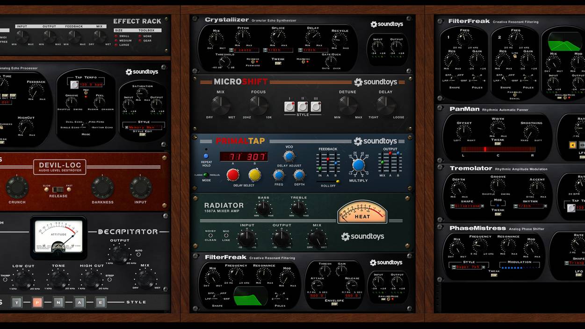Click Crystallizer Gate/Duck knob
This screenshot has height=329, width=585.
pyautogui.click(x=331, y=61)
